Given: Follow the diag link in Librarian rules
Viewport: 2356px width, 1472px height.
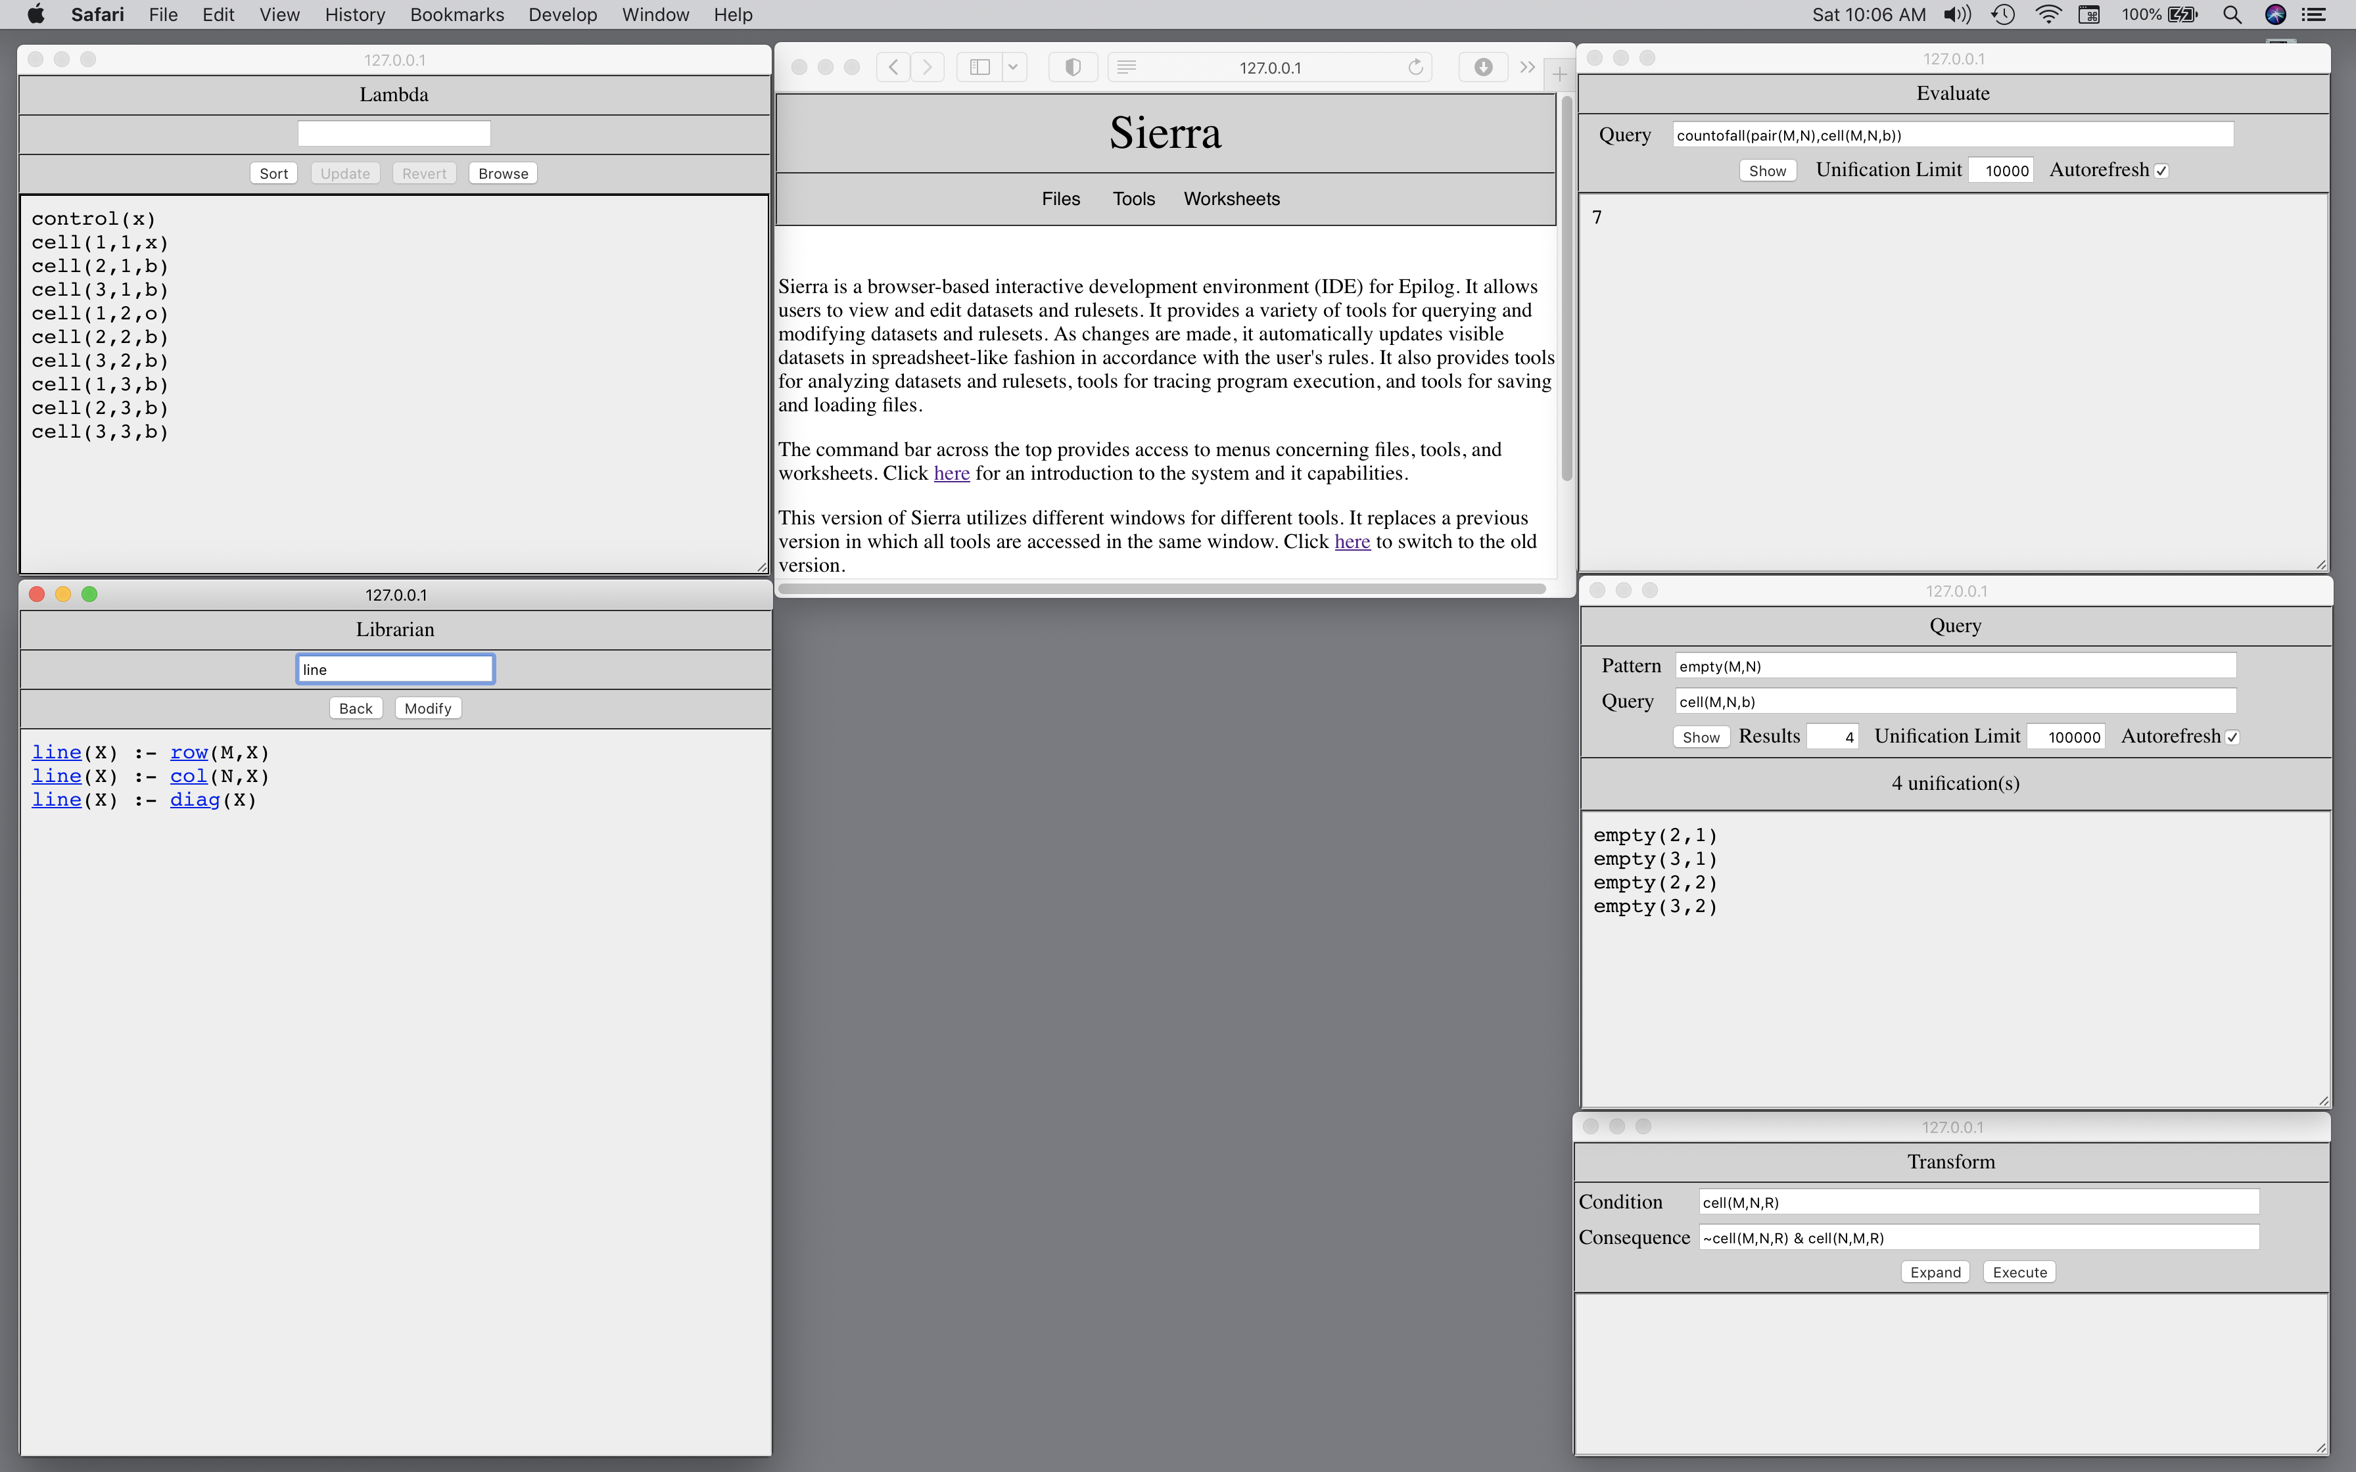Looking at the screenshot, I should pos(195,799).
